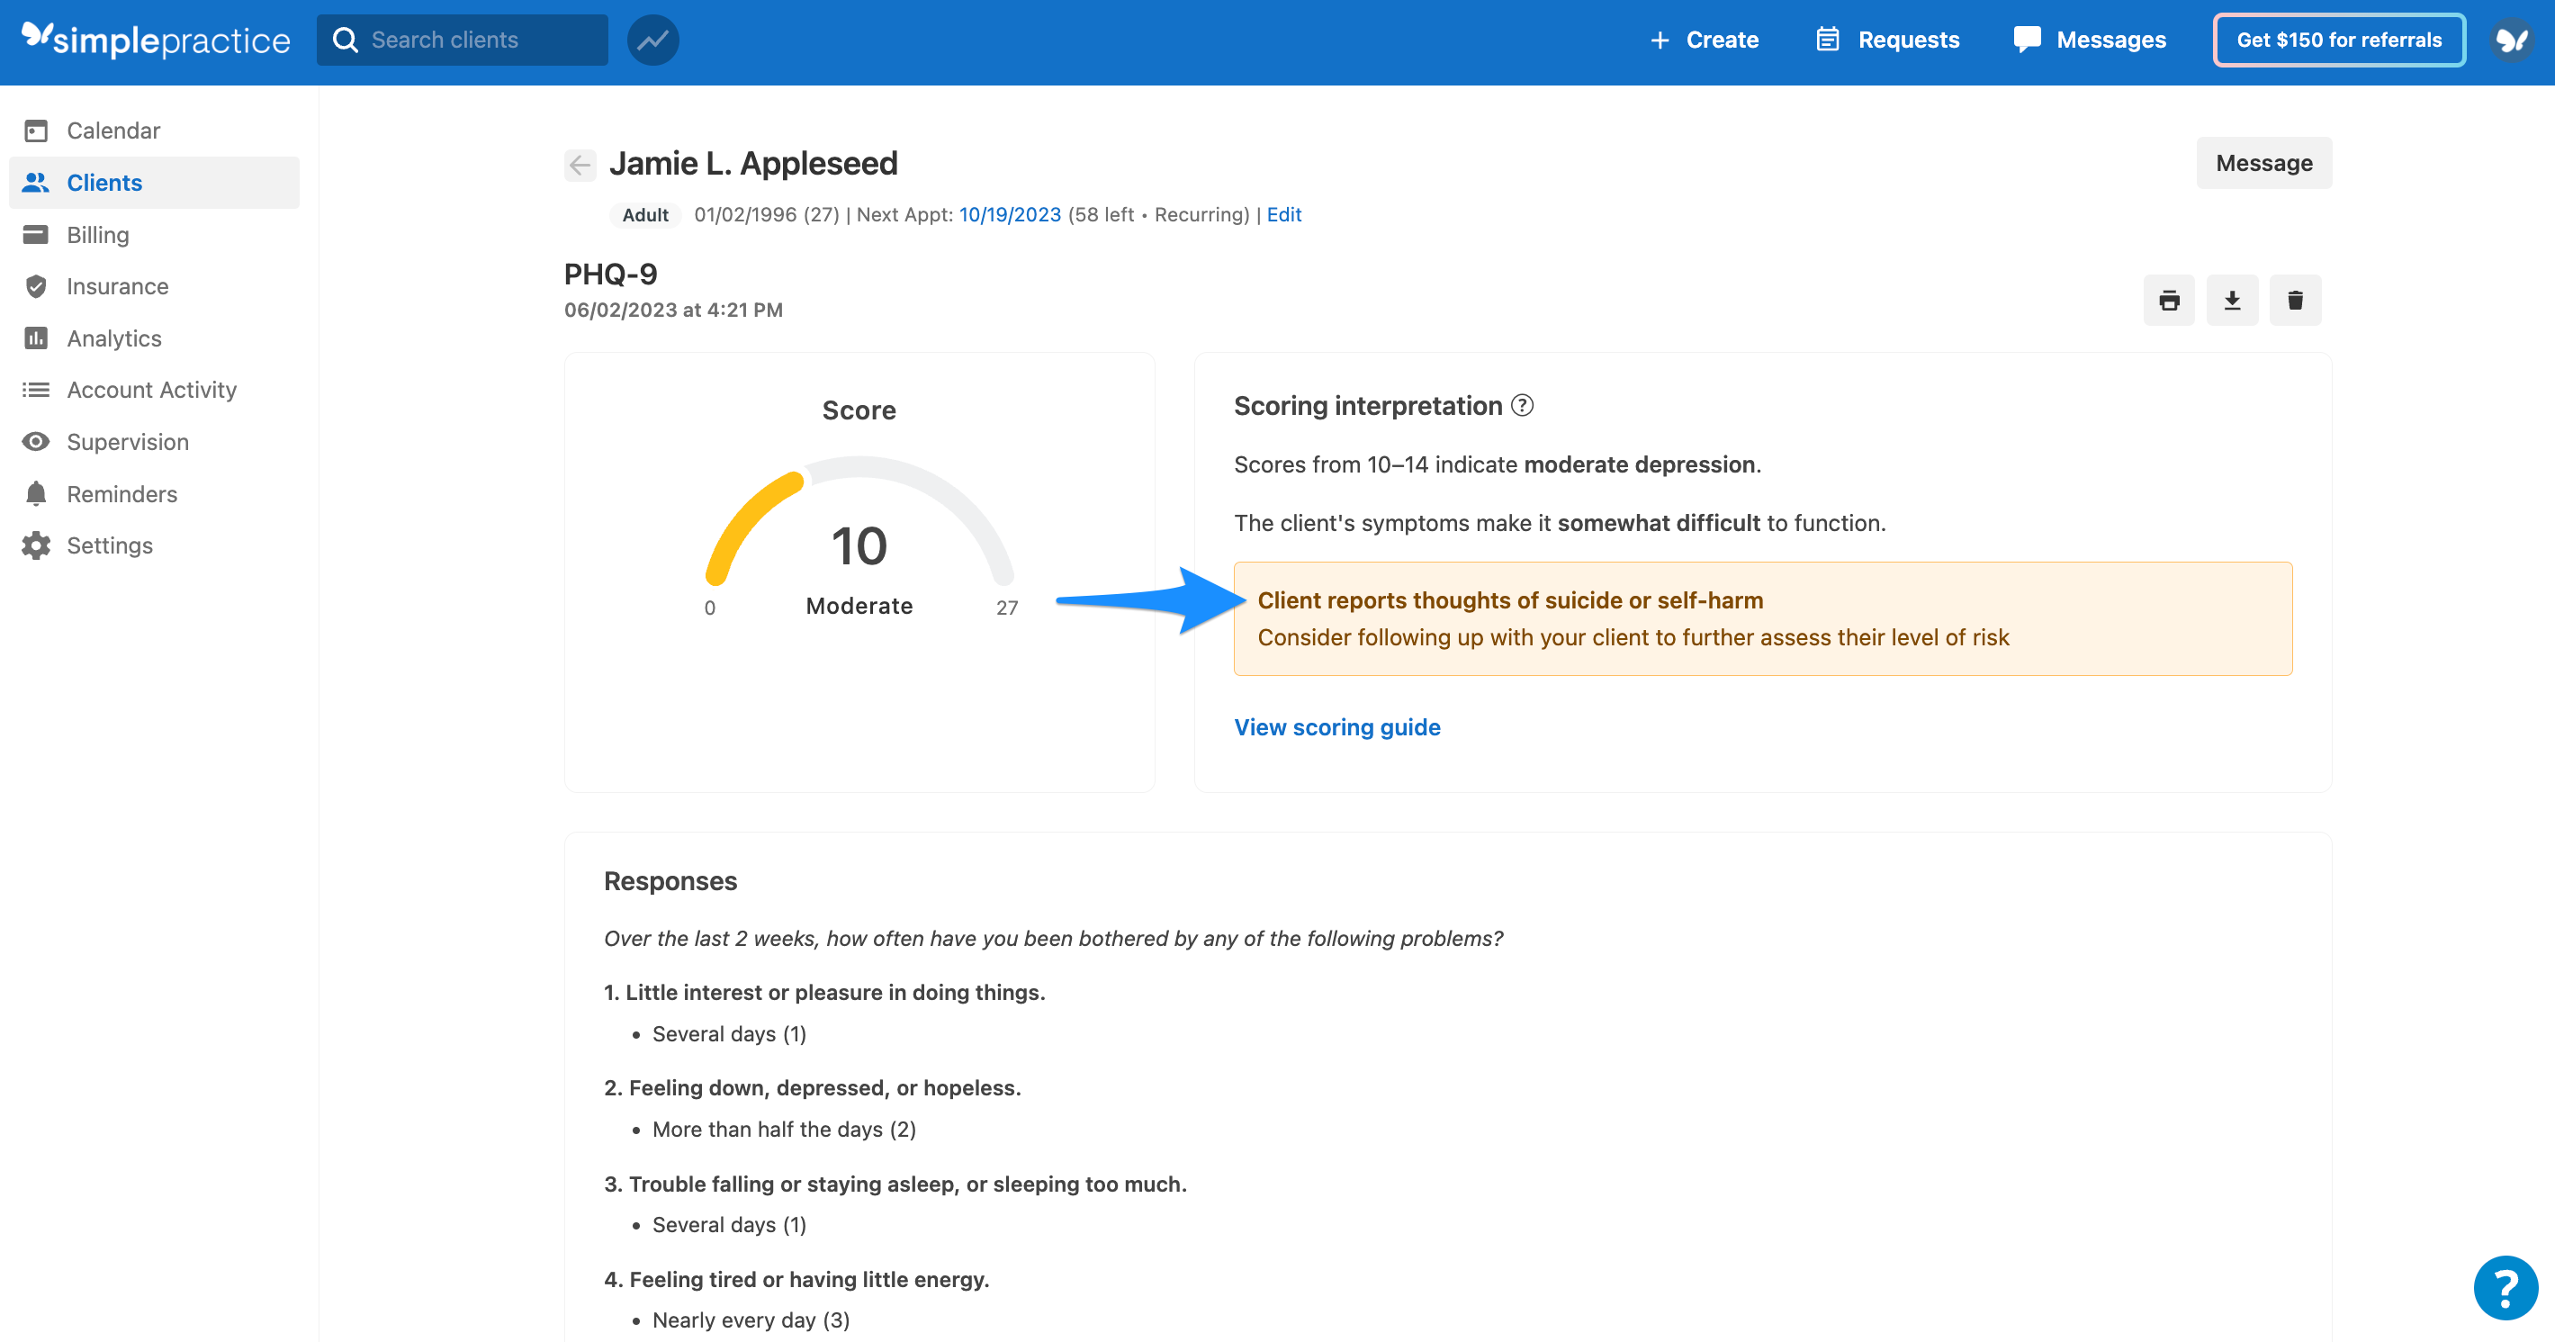Check the Supervision section

click(x=128, y=441)
